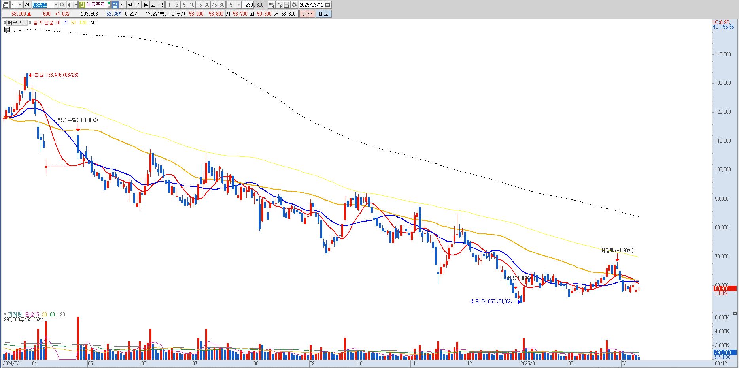Save the chart with the floppy disk icon
This screenshot has width=739, height=368.
coord(287,5)
